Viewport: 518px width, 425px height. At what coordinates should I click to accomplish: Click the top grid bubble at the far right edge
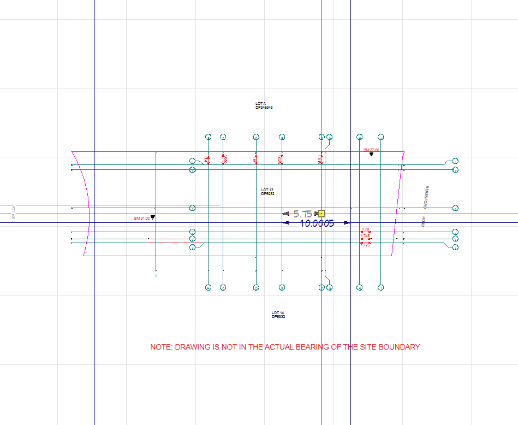point(455,161)
